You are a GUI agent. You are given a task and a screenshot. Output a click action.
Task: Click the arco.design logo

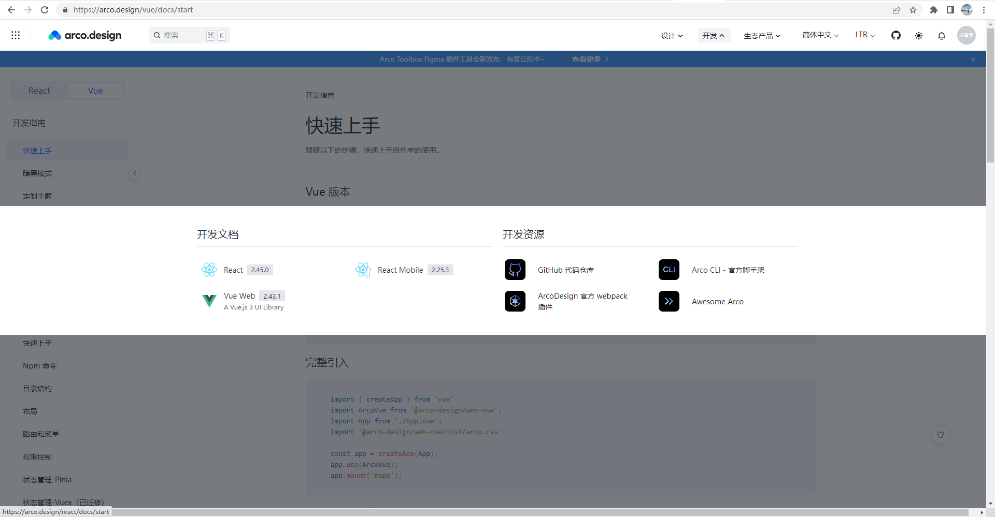[x=85, y=35]
